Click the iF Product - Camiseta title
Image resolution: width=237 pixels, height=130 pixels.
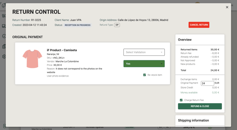click(62, 50)
